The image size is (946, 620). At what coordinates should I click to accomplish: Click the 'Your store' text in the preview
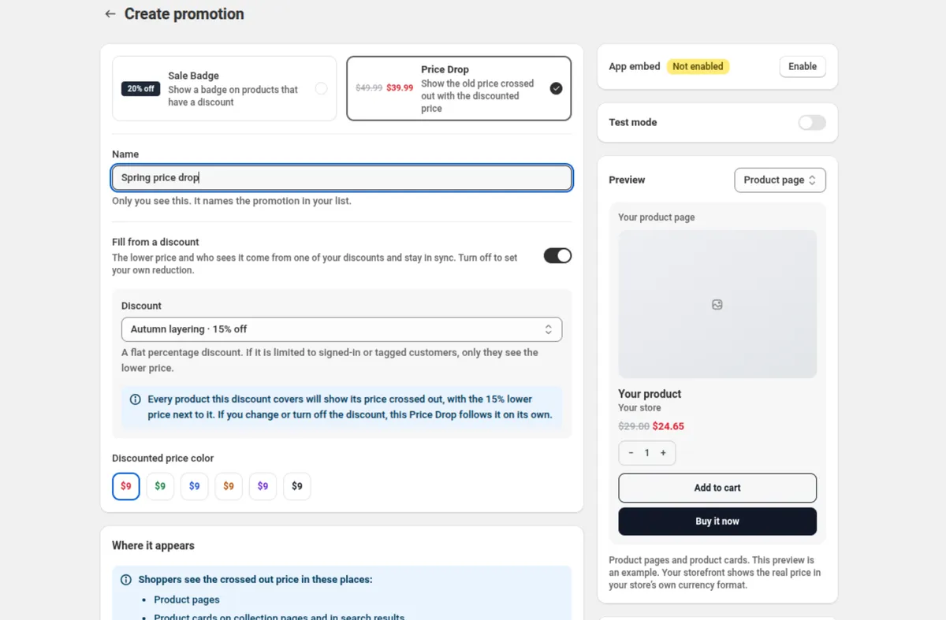pos(639,408)
